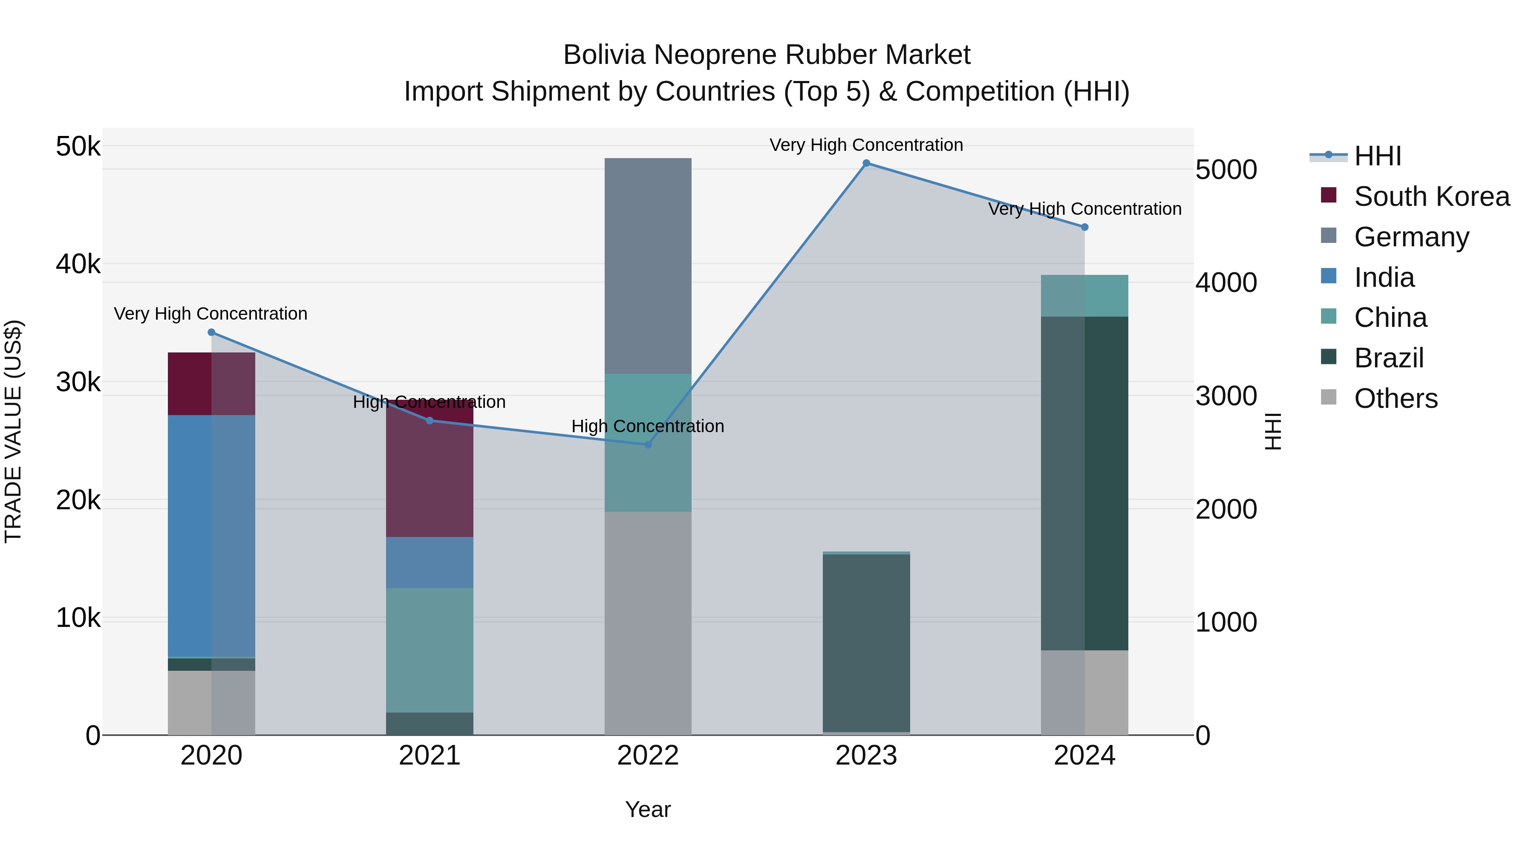
Task: Click the 2023 Very High Concentration annotation
Action: click(x=866, y=145)
